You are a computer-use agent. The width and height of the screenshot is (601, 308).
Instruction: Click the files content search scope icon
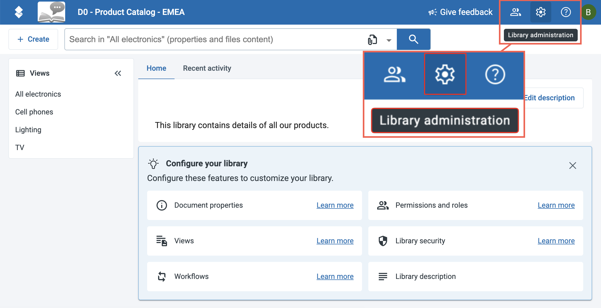(372, 40)
